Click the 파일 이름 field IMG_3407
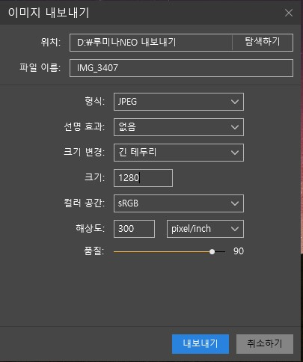Image resolution: width=303 pixels, height=362 pixels. point(181,68)
